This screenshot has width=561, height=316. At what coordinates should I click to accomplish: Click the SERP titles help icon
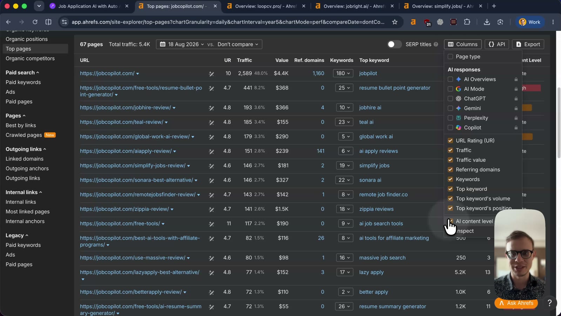[x=436, y=44]
